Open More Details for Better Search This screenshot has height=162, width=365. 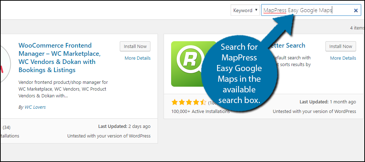[343, 58]
